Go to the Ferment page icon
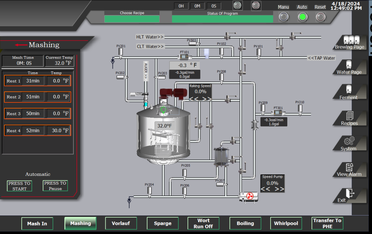 point(349,90)
